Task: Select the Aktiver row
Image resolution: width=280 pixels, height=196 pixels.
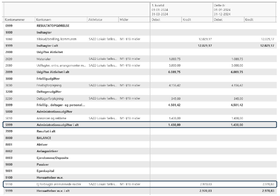Action: pos(140,145)
